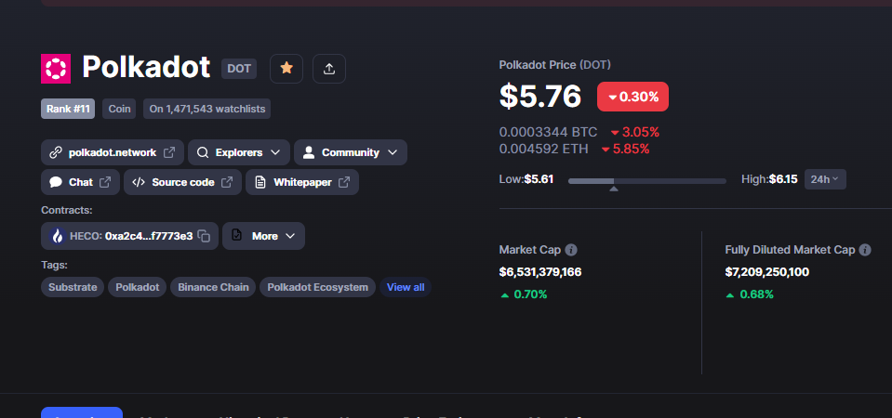Click View all tags
The image size is (892, 418).
[406, 287]
